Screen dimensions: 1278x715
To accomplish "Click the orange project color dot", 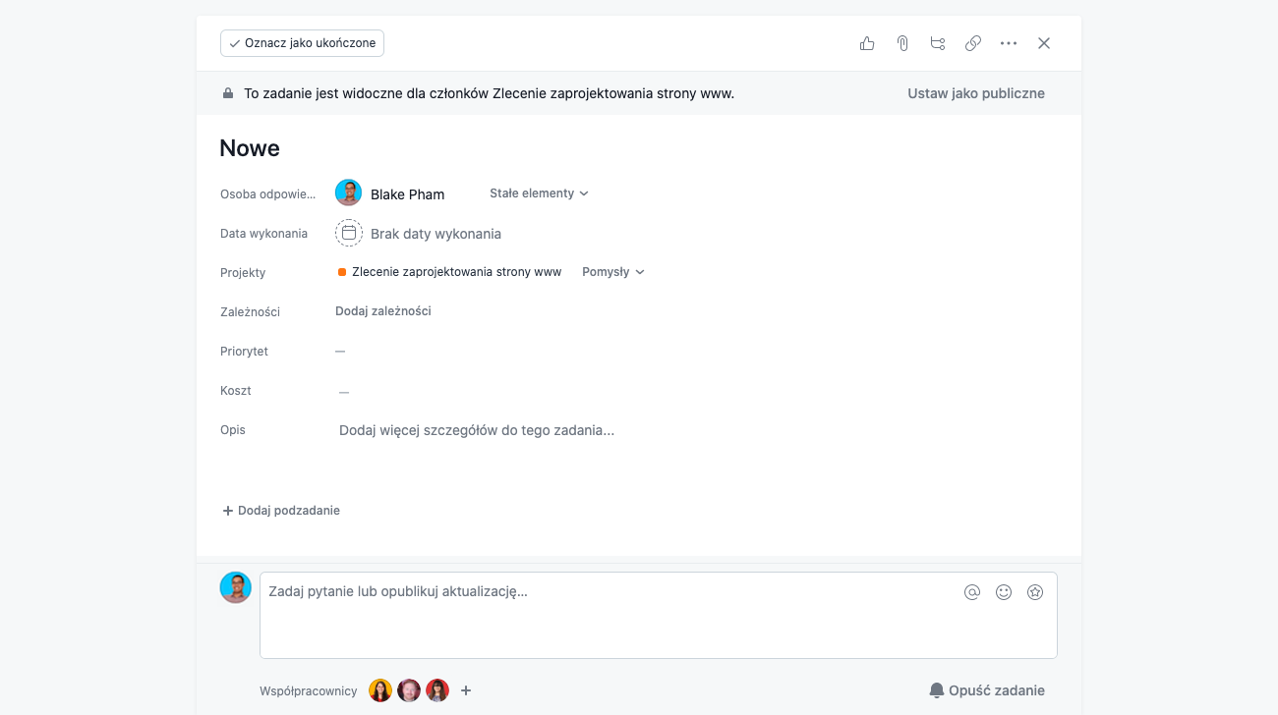I will tap(342, 272).
